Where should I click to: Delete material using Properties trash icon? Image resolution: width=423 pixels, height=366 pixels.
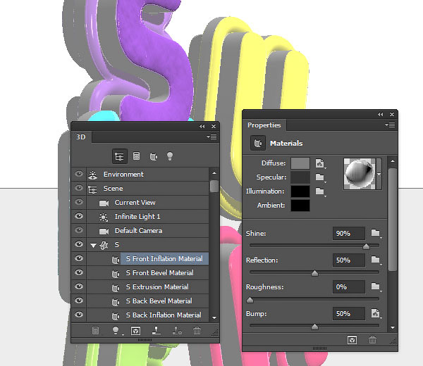click(372, 340)
